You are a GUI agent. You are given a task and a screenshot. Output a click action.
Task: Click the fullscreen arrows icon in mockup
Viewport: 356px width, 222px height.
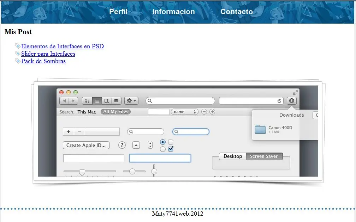(x=295, y=92)
